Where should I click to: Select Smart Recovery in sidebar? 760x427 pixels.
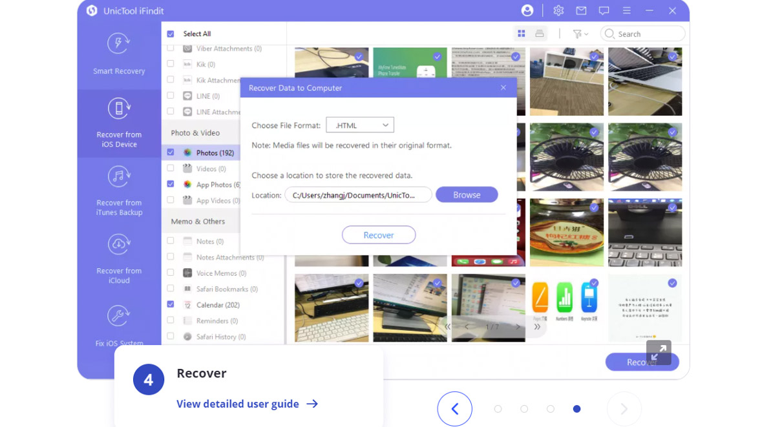119,55
